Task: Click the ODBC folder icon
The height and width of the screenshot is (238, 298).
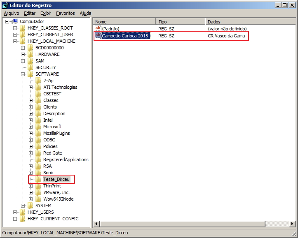Action: click(x=38, y=140)
